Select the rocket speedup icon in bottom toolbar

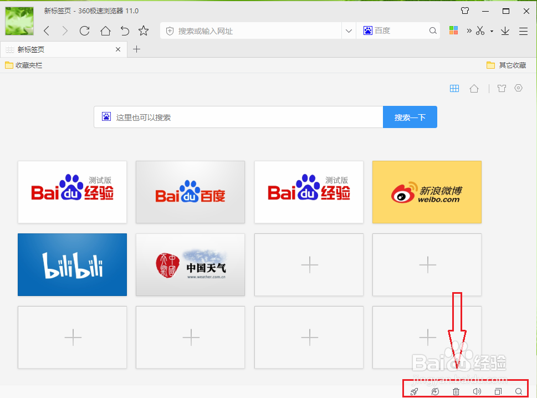point(413,391)
